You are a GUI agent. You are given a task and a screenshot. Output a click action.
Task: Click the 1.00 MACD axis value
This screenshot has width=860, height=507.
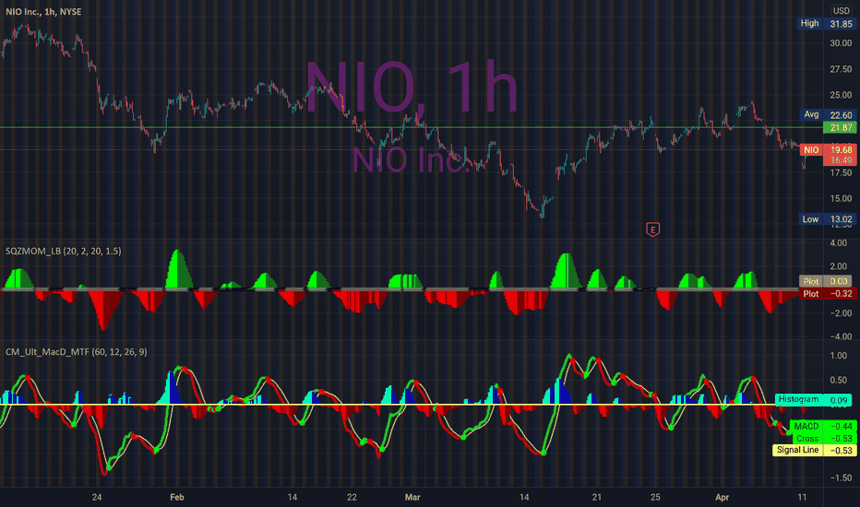[839, 356]
